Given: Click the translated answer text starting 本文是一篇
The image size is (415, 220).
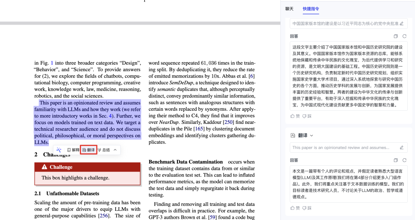Looking at the screenshot, I should tap(348, 184).
